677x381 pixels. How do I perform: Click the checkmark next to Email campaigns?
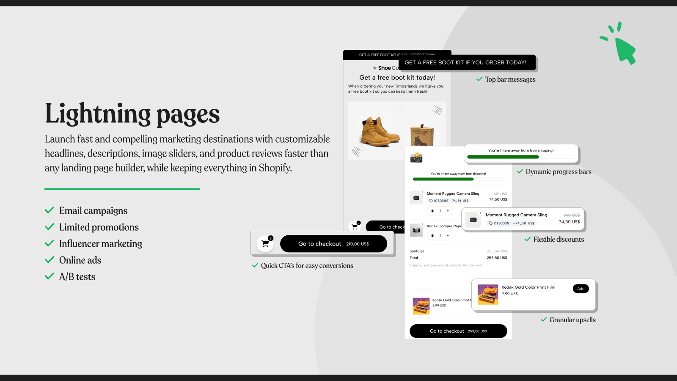(x=49, y=210)
